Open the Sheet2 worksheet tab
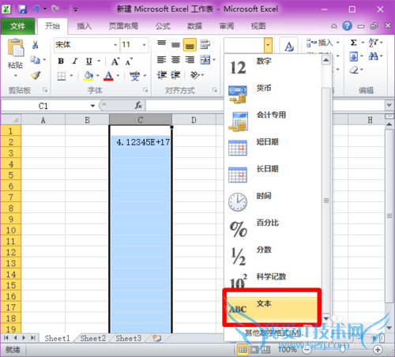 click(93, 338)
